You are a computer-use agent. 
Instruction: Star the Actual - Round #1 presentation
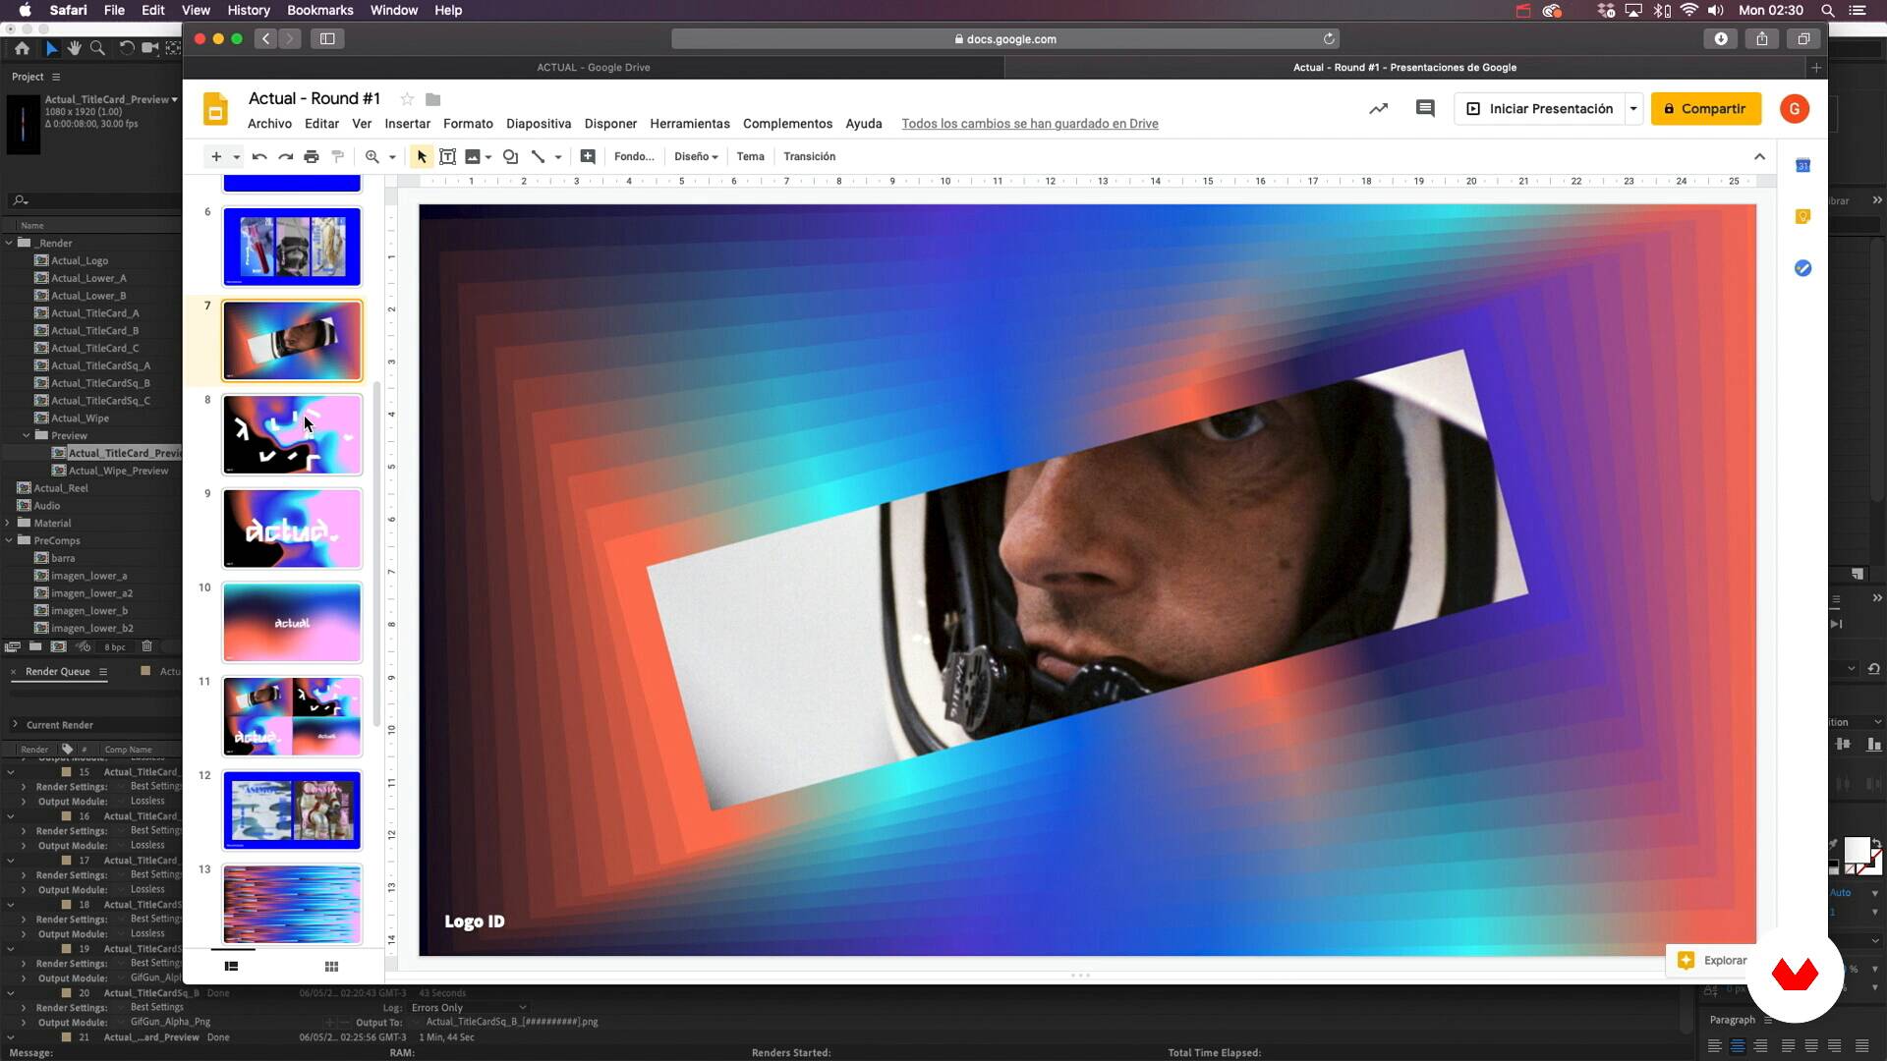407,99
